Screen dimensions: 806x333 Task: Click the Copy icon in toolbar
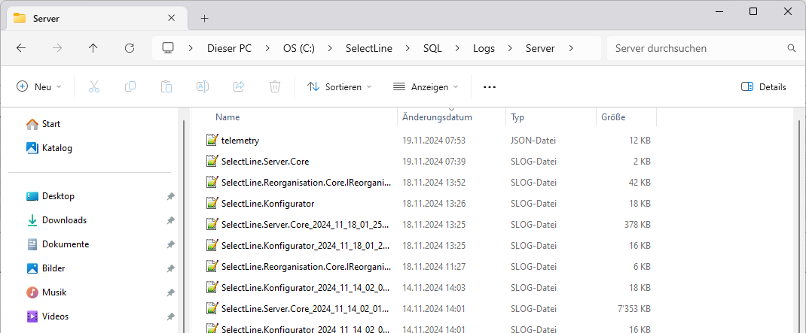(x=130, y=86)
